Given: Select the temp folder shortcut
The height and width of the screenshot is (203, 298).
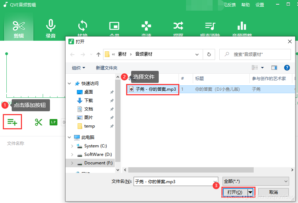Looking at the screenshot, I should [90, 126].
